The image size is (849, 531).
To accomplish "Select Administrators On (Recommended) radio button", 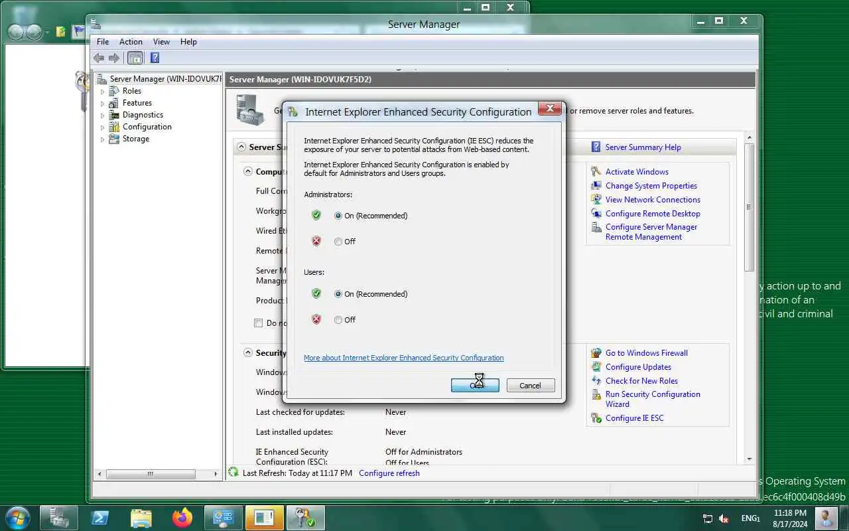I will pyautogui.click(x=338, y=216).
